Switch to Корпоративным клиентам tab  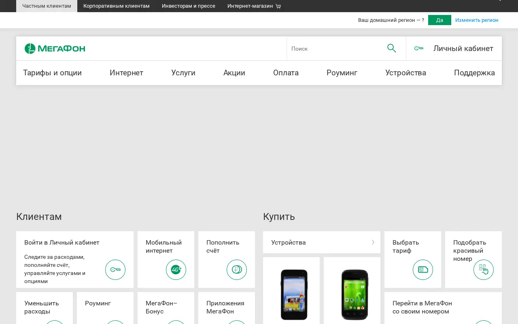click(117, 6)
